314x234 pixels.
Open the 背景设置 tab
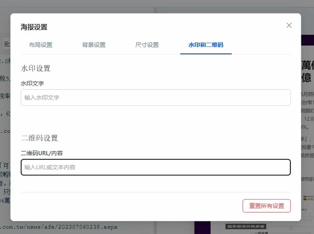[94, 45]
